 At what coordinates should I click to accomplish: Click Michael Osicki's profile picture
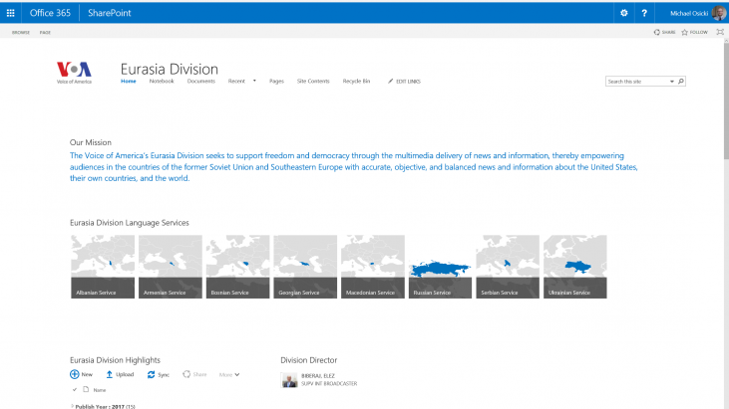pos(719,13)
